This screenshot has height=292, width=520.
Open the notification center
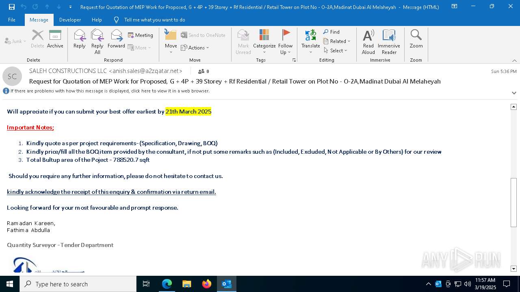[507, 284]
